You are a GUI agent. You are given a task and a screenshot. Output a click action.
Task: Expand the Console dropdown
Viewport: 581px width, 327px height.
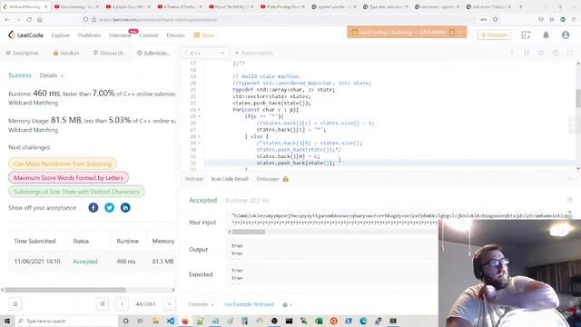[202, 304]
